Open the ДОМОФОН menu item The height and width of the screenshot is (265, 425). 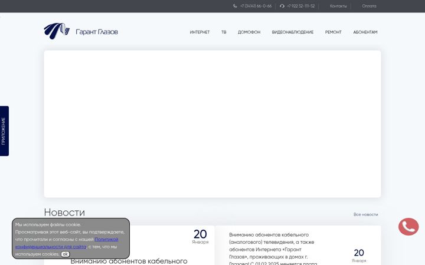pyautogui.click(x=249, y=32)
